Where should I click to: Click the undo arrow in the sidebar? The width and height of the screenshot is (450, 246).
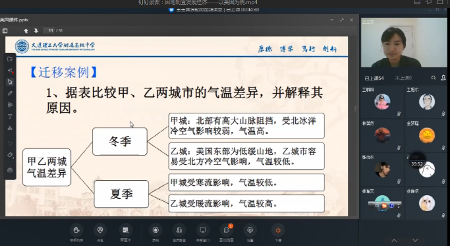tap(10, 143)
